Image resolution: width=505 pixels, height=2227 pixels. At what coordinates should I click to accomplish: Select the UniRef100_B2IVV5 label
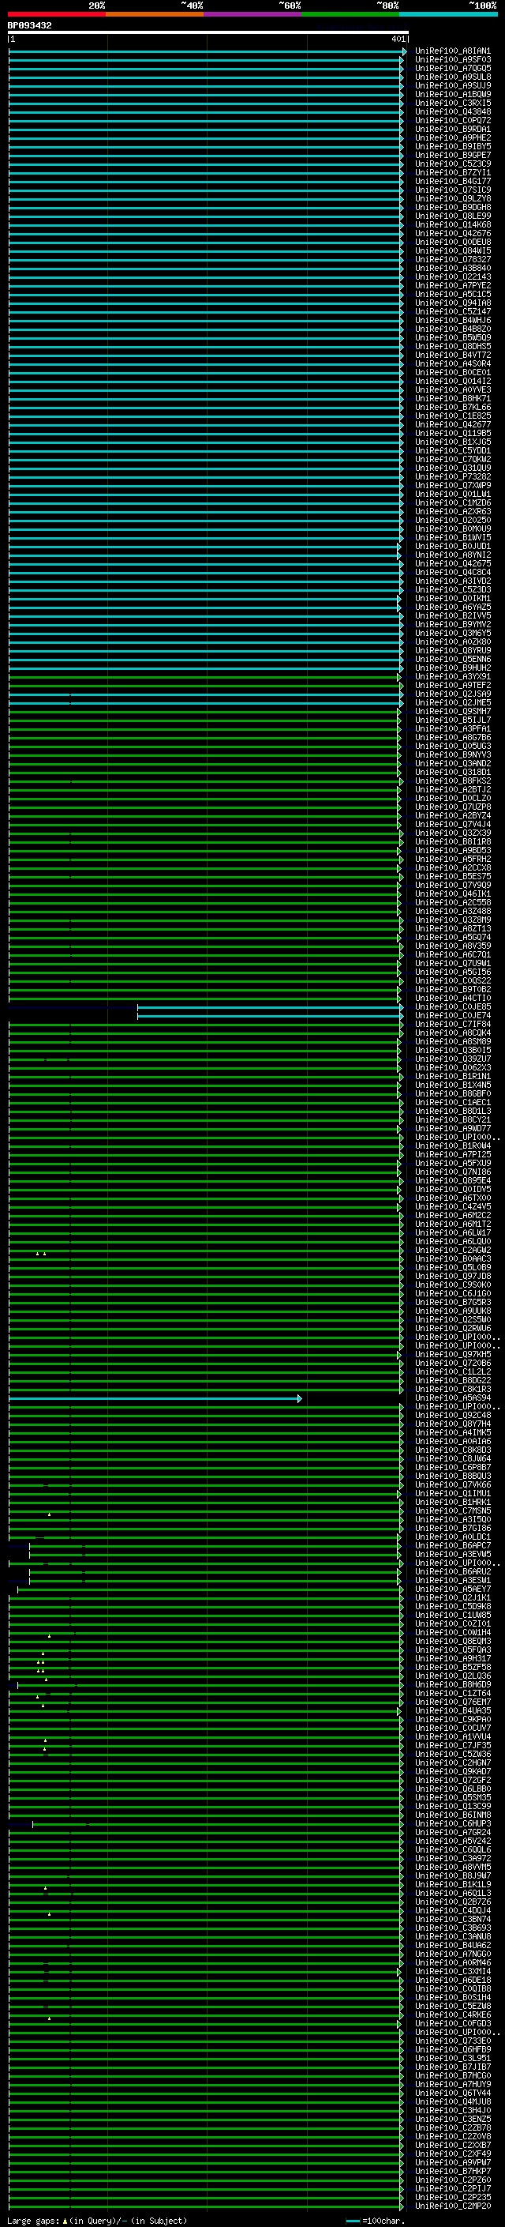pos(452,616)
